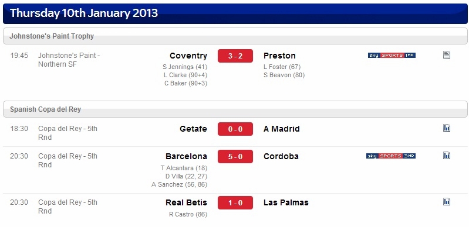
Task: Click the 0 - 0 score badge
Action: pos(235,129)
